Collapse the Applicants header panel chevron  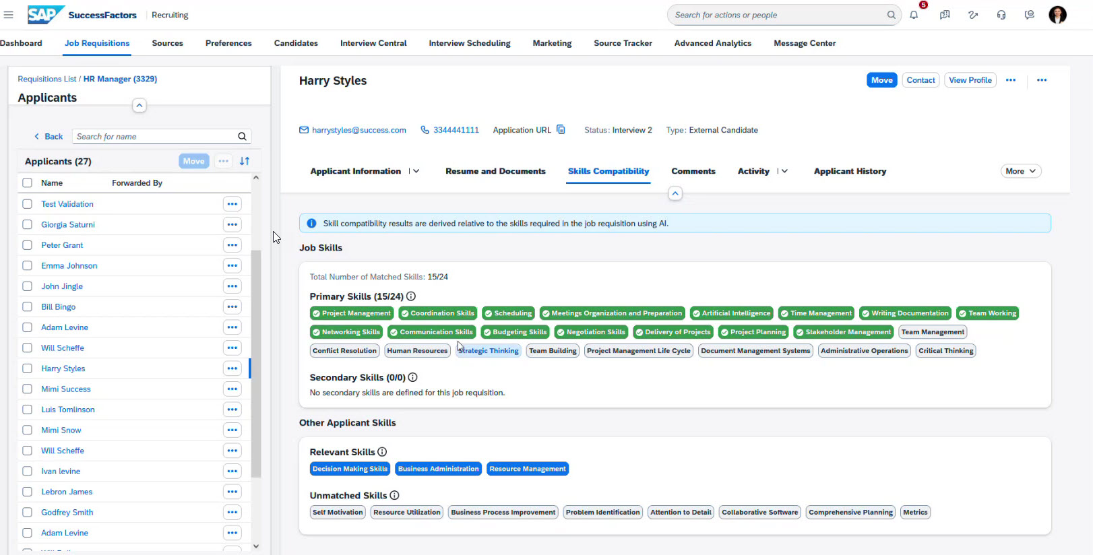[139, 106]
